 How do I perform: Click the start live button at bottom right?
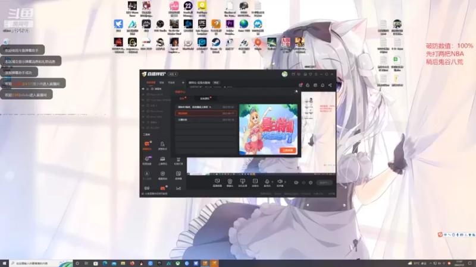pos(324,183)
